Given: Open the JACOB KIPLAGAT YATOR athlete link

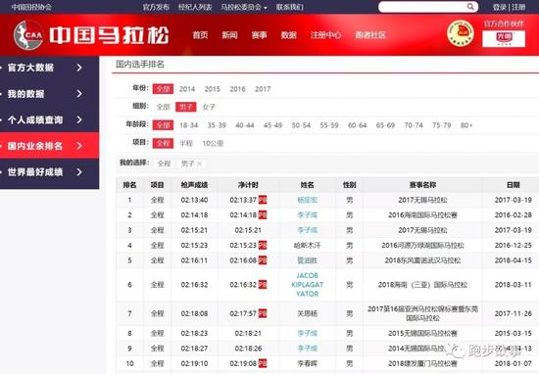Looking at the screenshot, I should point(308,285).
